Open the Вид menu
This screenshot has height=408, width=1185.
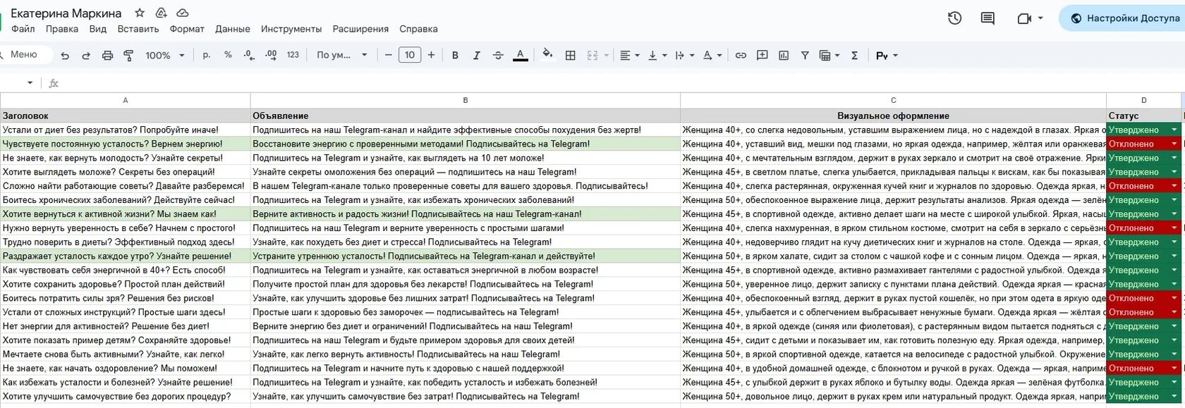pos(98,29)
